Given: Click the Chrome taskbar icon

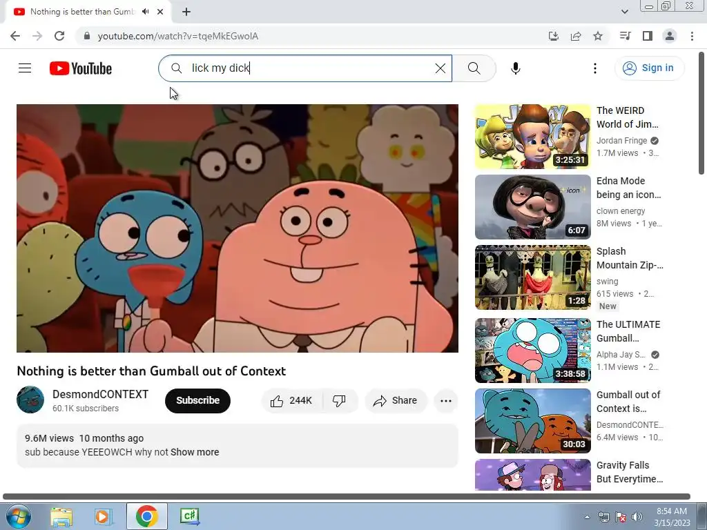Looking at the screenshot, I should click(x=146, y=516).
